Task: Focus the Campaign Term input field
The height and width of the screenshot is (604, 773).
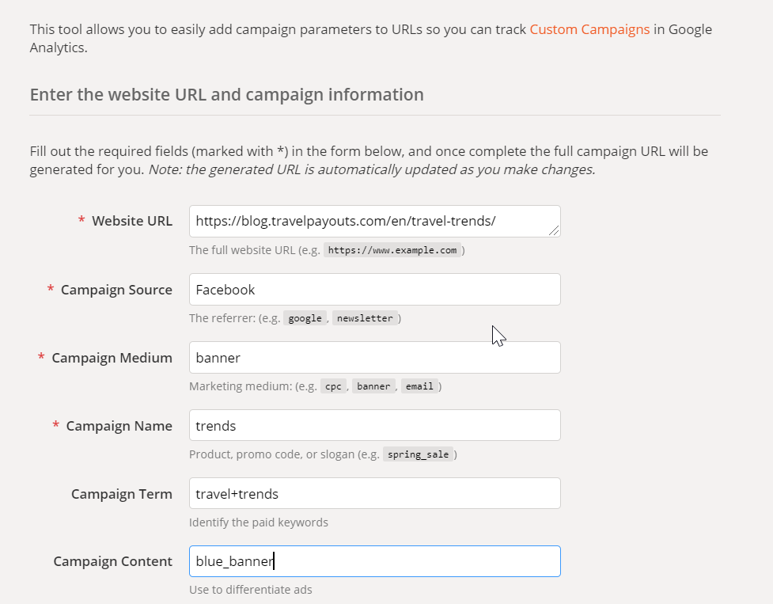Action: (x=374, y=494)
